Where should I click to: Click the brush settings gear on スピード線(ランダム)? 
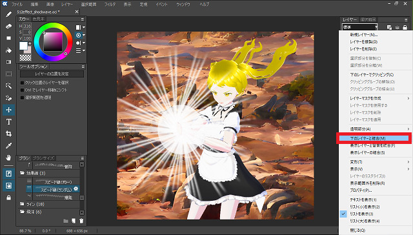coord(76,189)
